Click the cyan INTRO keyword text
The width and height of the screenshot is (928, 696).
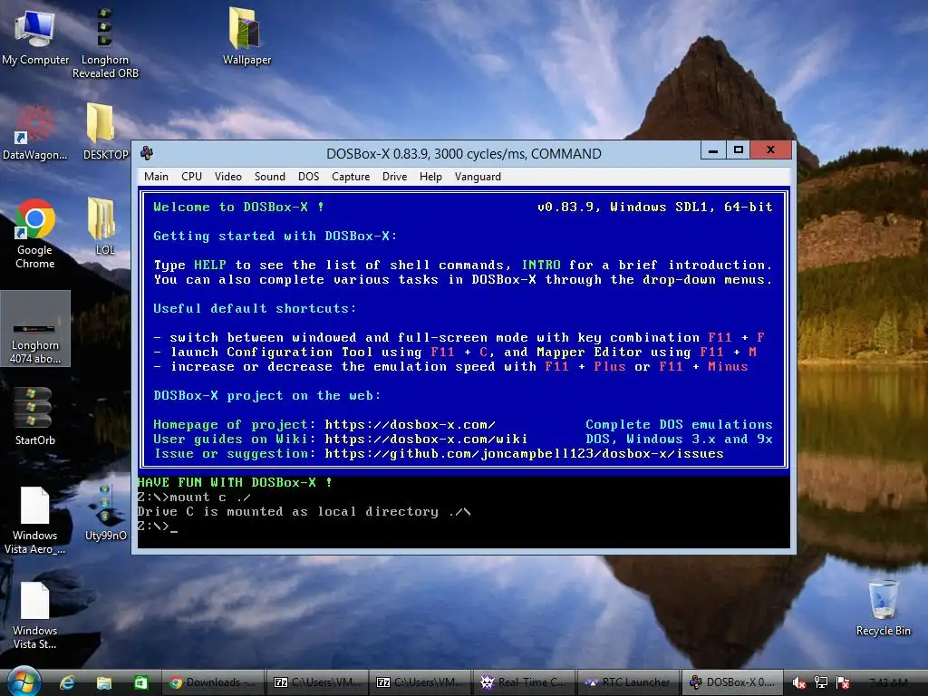click(541, 265)
